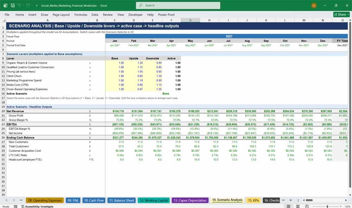352x208 pixels.
Task: Click the Share button
Action: click(341, 14)
